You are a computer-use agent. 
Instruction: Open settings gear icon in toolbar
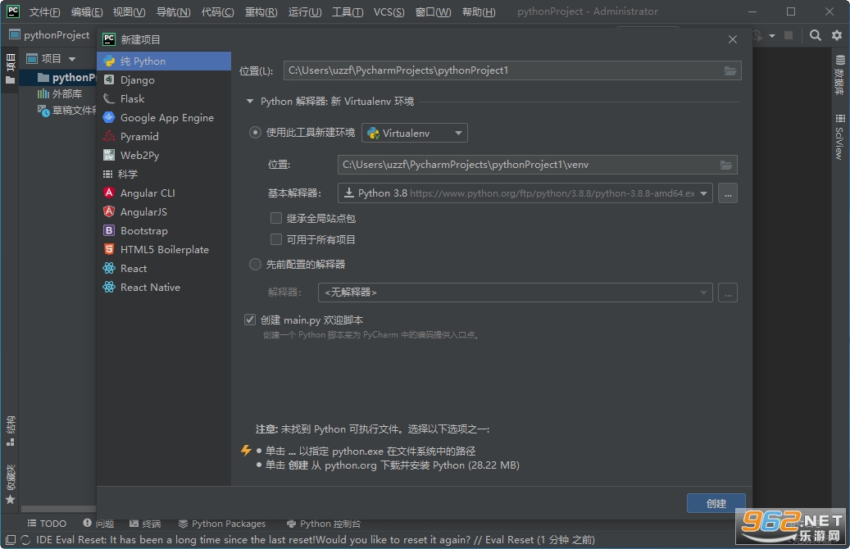point(836,35)
